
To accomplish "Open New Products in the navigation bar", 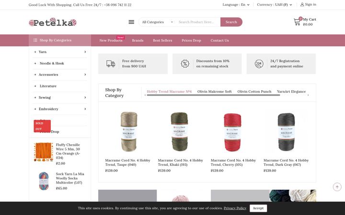I will (111, 40).
